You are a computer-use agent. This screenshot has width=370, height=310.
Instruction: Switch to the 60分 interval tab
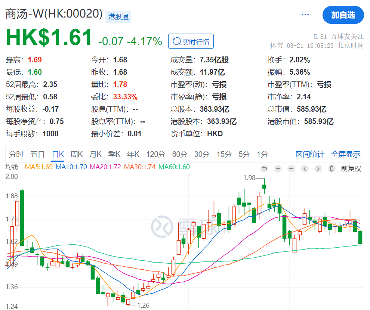pos(180,154)
